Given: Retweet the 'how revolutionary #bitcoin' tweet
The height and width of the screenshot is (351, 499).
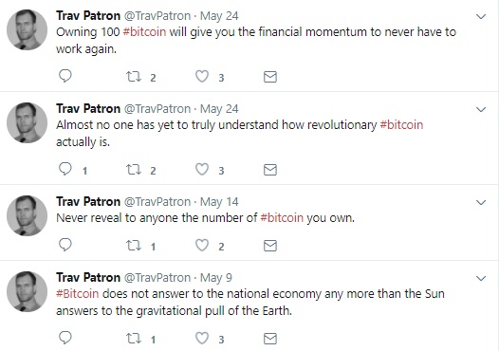Looking at the screenshot, I should point(134,170).
